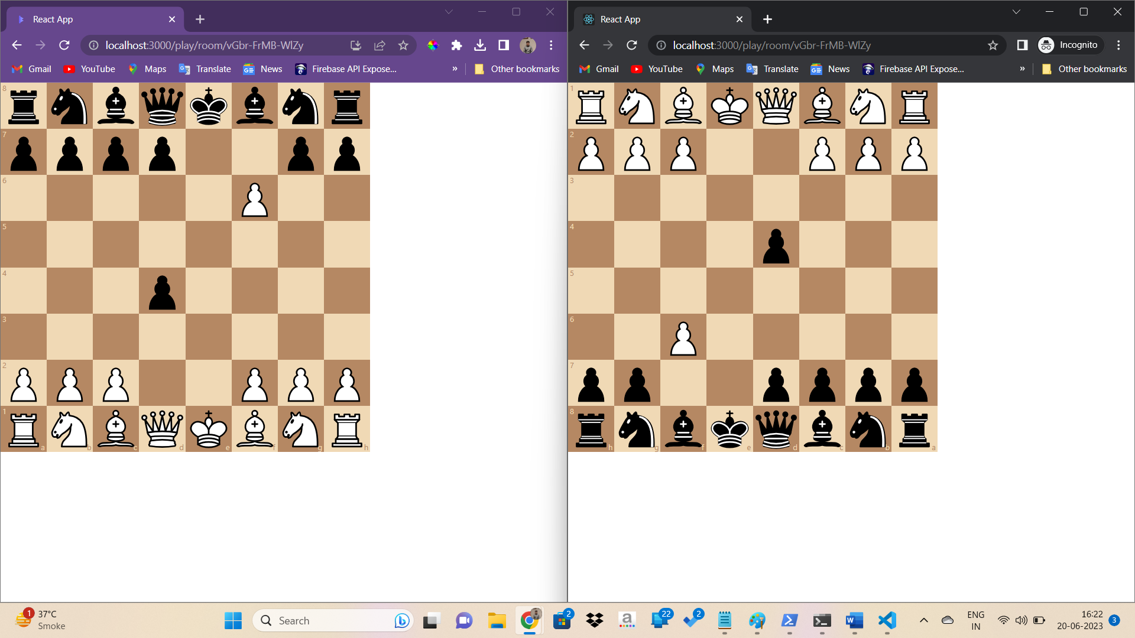Screen dimensions: 1135x638
Task: Open YouTube bookmark in the left window
Action: (89, 69)
